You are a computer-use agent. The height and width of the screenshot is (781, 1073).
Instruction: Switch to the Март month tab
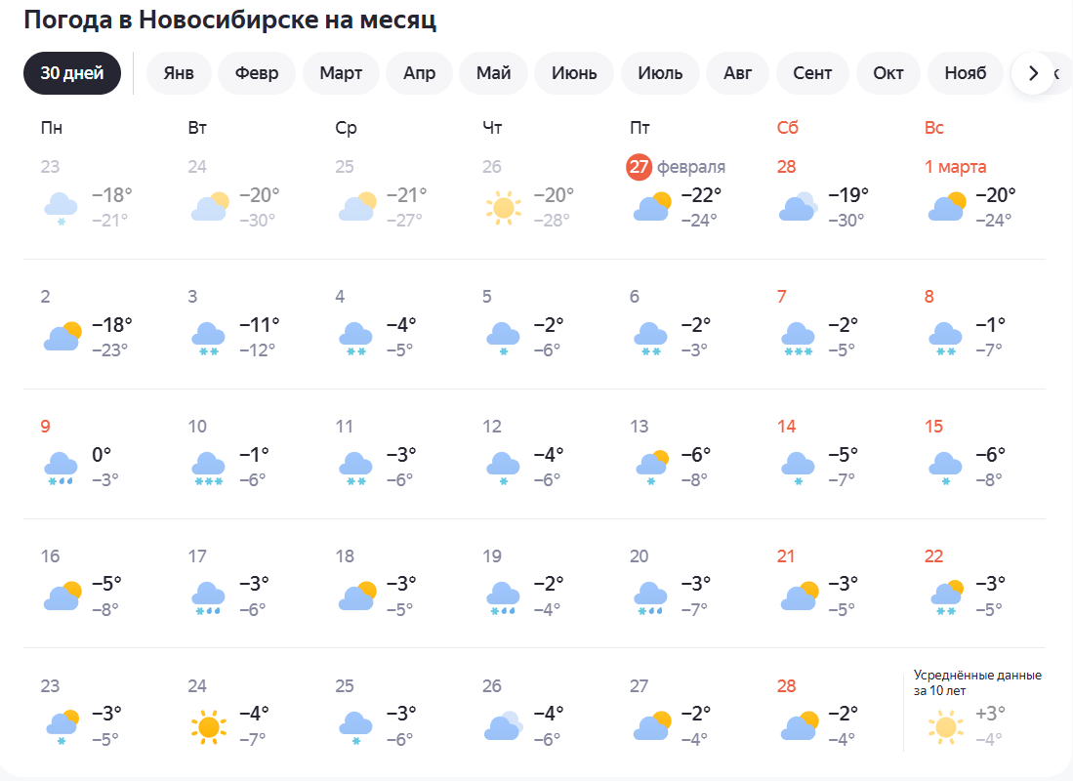coord(340,73)
